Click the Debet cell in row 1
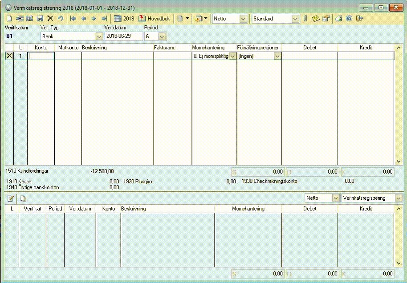The width and height of the screenshot is (407, 283). click(309, 56)
